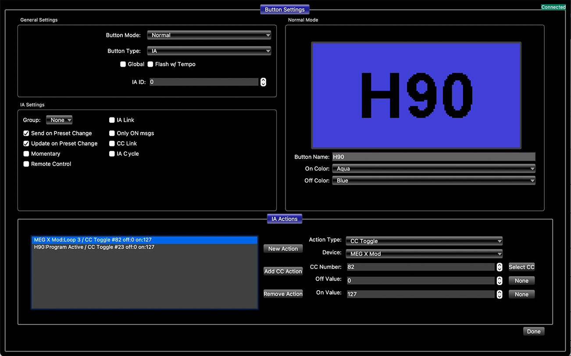The width and height of the screenshot is (571, 356).
Task: Open the Device dropdown
Action: 424,254
